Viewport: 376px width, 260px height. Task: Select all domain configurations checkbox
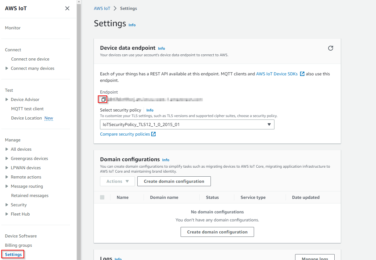click(x=102, y=197)
